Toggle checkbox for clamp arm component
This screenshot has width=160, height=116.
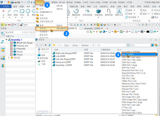click(11, 46)
